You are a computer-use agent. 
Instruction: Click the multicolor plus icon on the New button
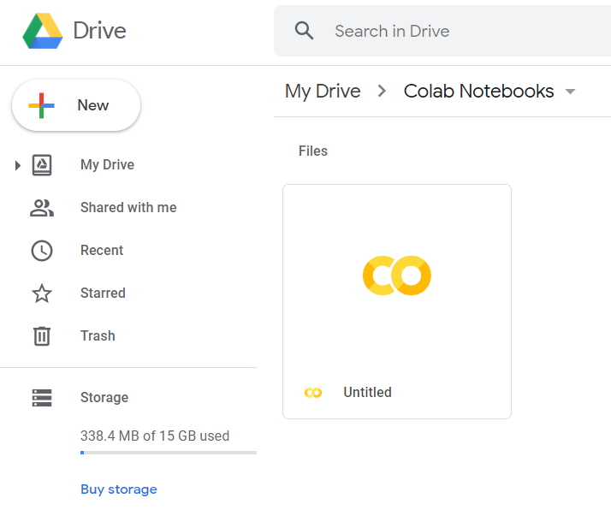[41, 105]
